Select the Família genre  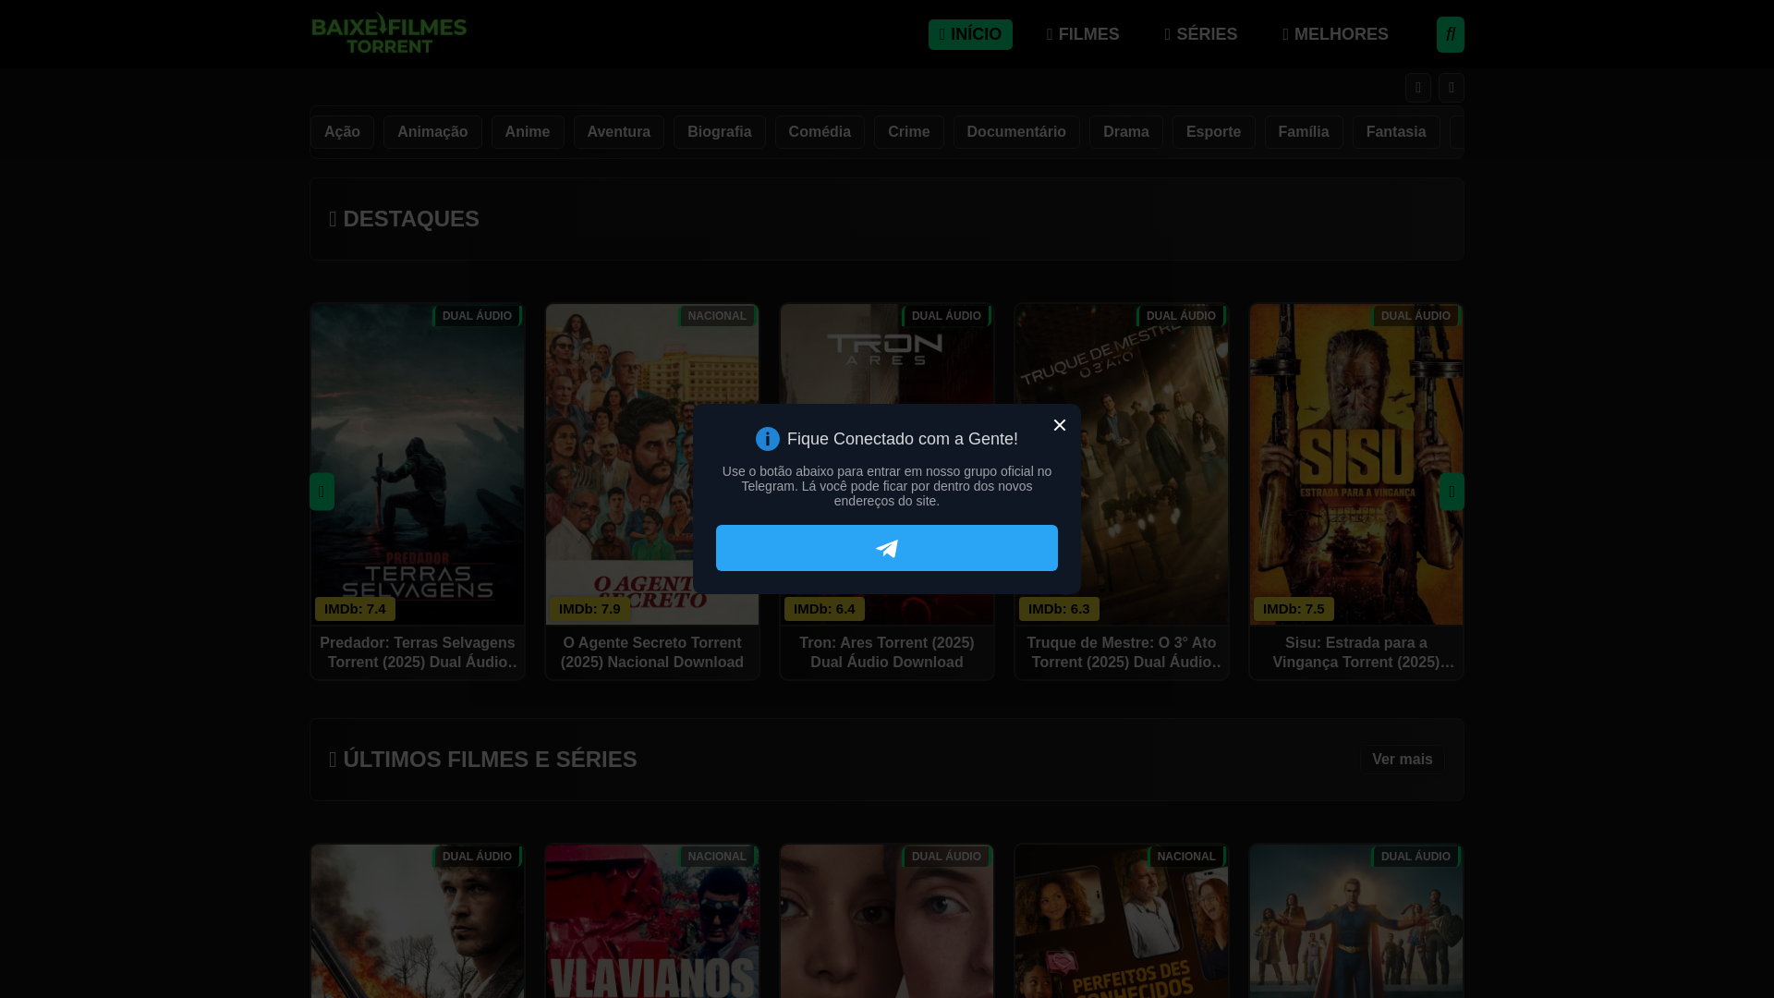(x=1304, y=132)
